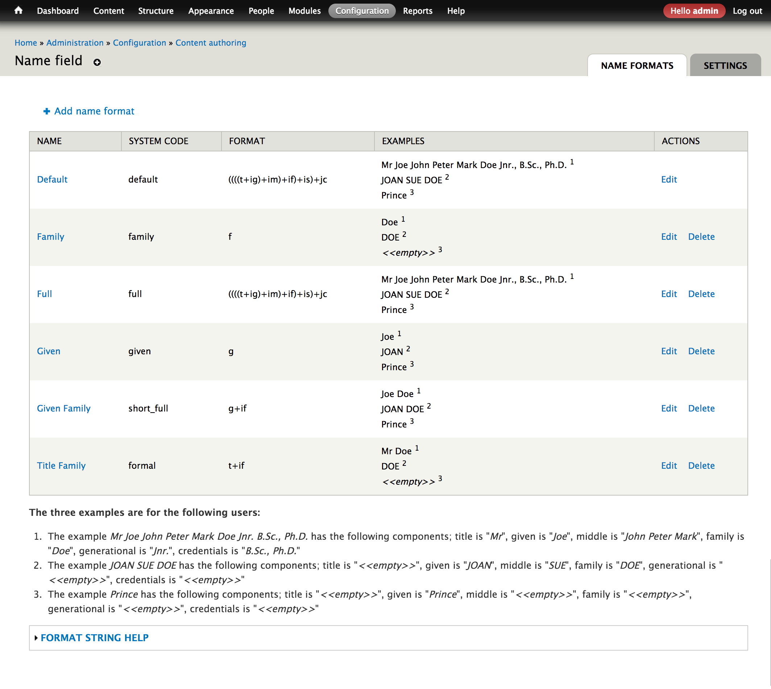Click the Add name format link
The height and width of the screenshot is (689, 771).
(94, 111)
